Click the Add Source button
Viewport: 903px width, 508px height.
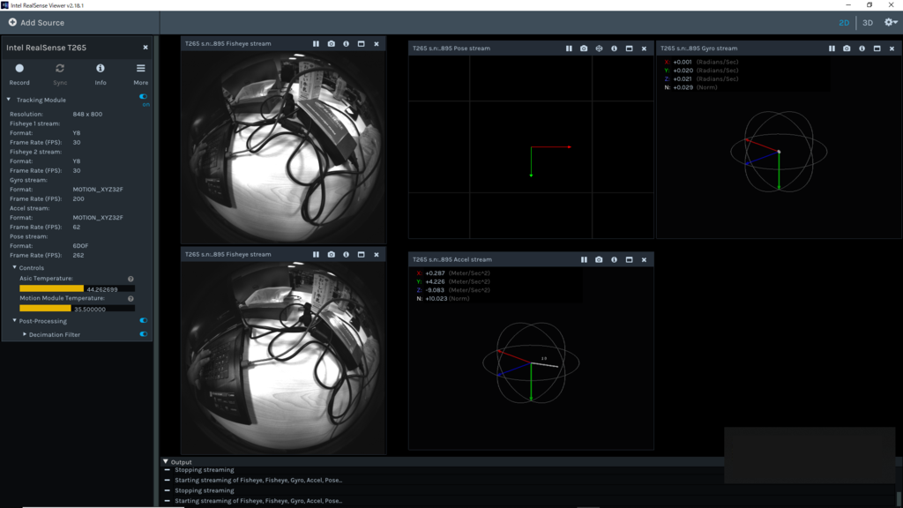36,22
